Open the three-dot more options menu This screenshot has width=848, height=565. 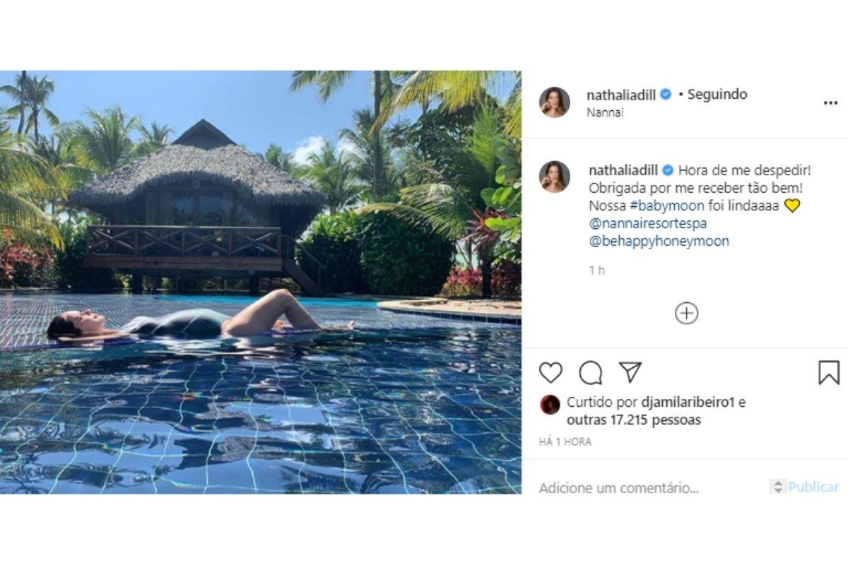click(830, 103)
